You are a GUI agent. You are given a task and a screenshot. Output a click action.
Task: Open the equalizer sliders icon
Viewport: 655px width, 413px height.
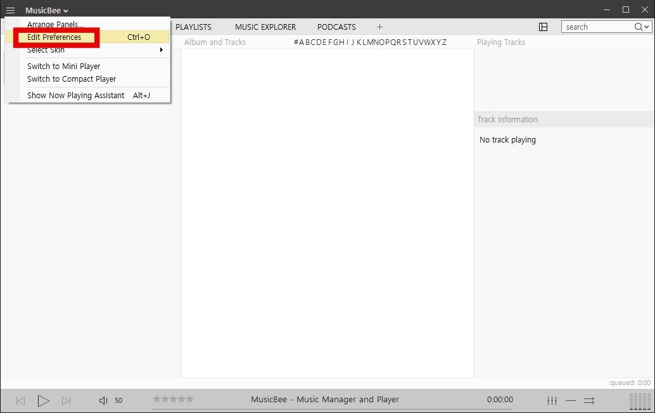552,401
